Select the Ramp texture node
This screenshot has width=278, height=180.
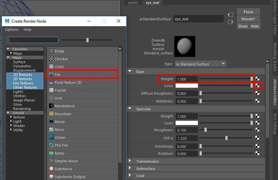[83, 153]
